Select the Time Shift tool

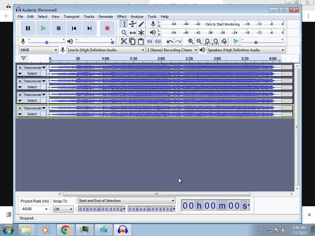(x=133, y=33)
